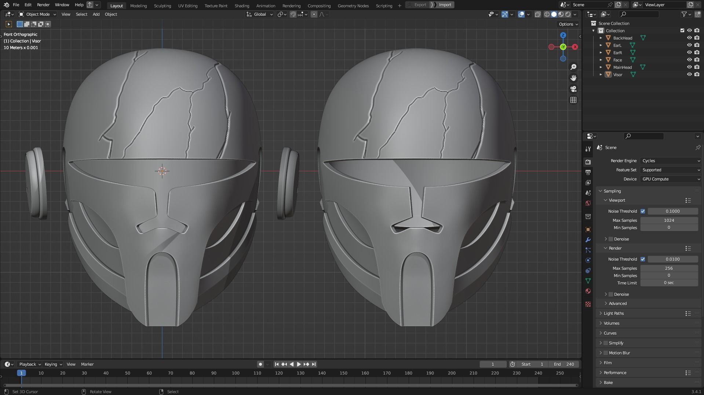Open the Feature Set dropdown

click(671, 170)
